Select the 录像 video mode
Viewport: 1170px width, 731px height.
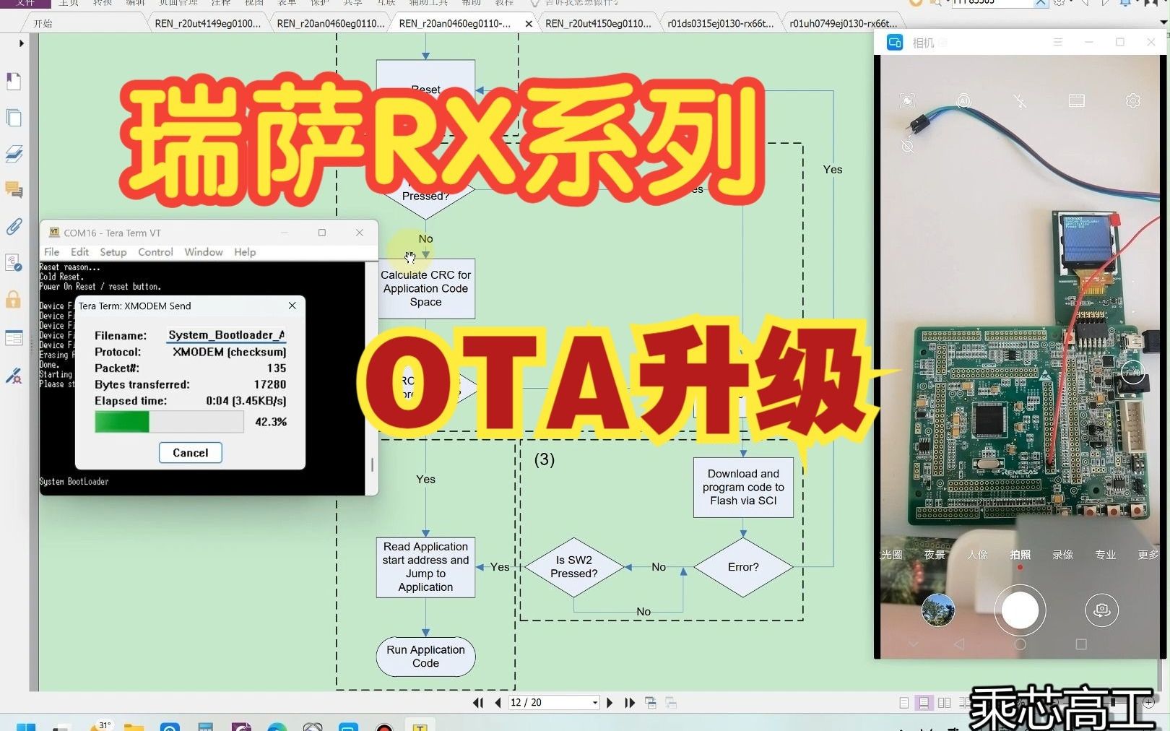coord(1062,555)
